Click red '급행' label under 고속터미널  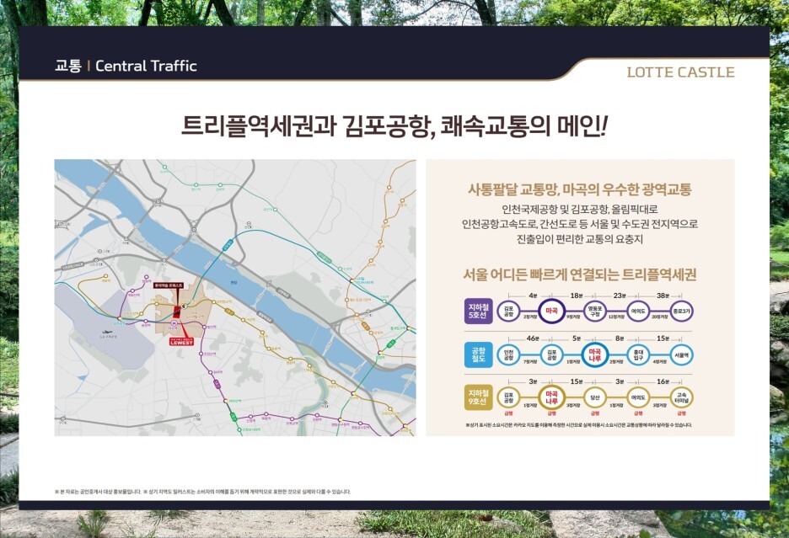pyautogui.click(x=681, y=413)
